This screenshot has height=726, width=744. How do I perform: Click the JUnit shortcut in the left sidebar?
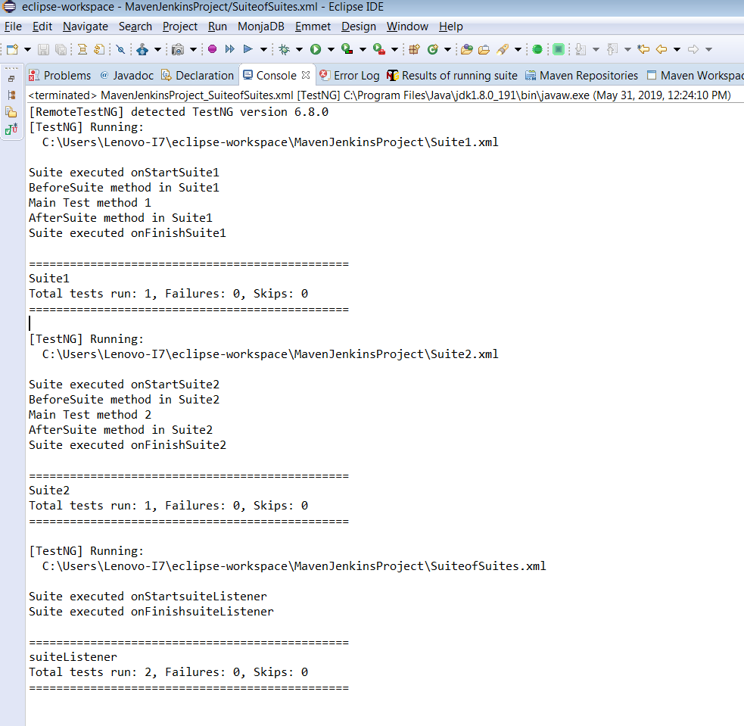(11, 128)
